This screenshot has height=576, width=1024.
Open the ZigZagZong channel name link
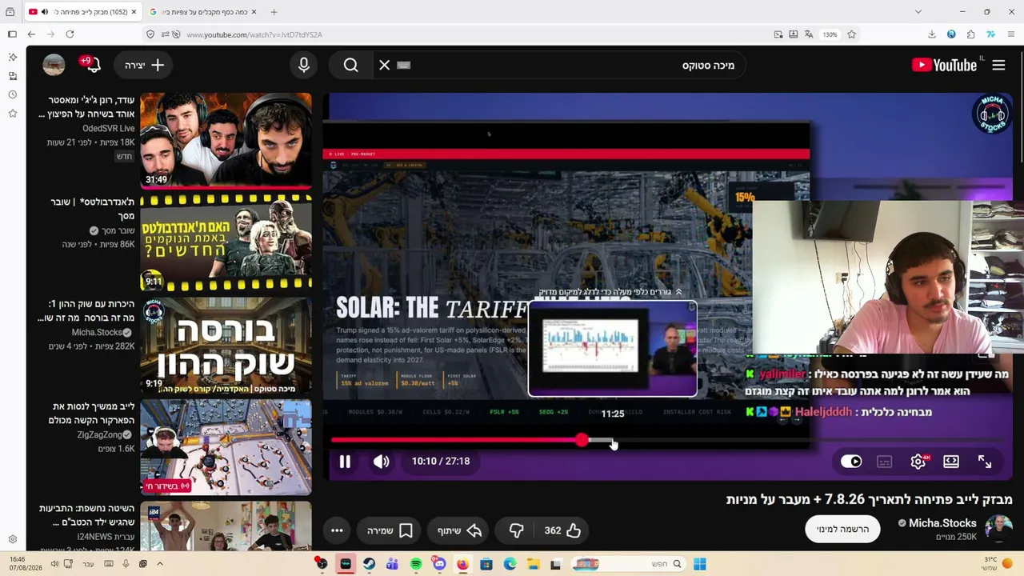pyautogui.click(x=99, y=435)
